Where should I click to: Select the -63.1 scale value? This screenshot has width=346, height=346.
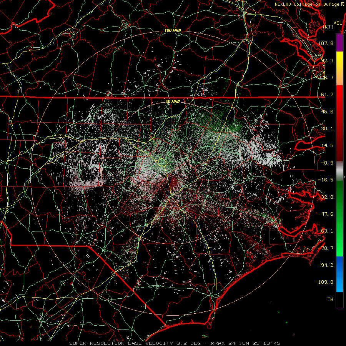tap(326, 231)
